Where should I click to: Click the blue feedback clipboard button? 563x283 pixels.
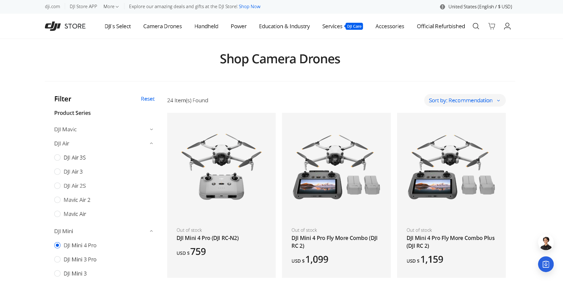pos(546,264)
